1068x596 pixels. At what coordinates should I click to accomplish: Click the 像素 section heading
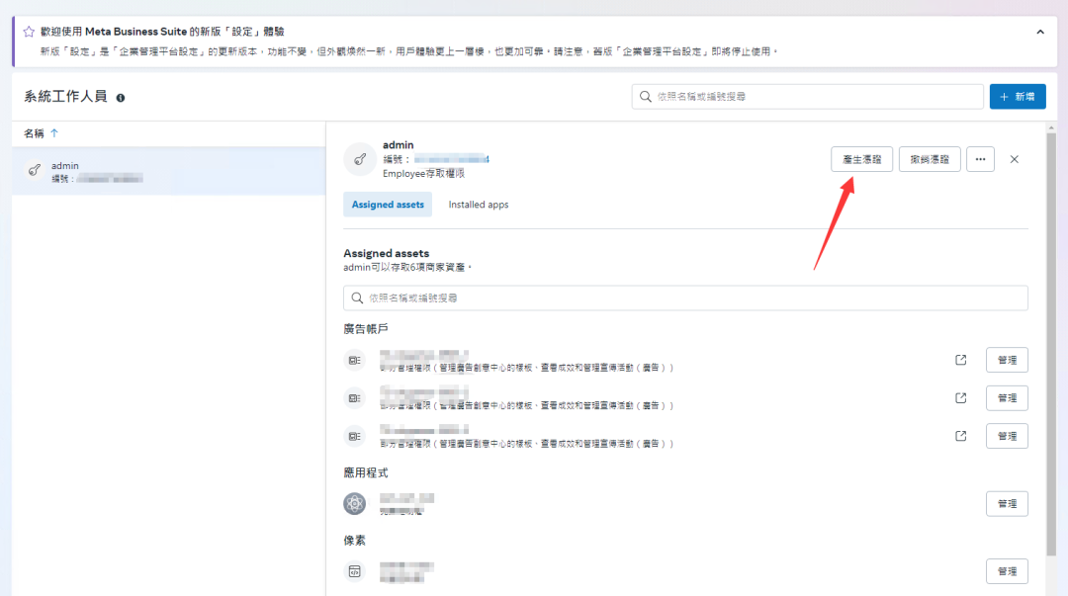[x=354, y=540]
